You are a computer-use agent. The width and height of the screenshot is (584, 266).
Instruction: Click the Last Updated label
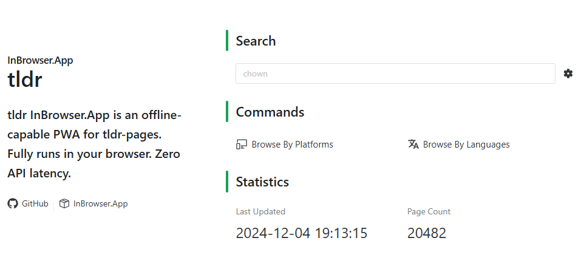click(260, 211)
